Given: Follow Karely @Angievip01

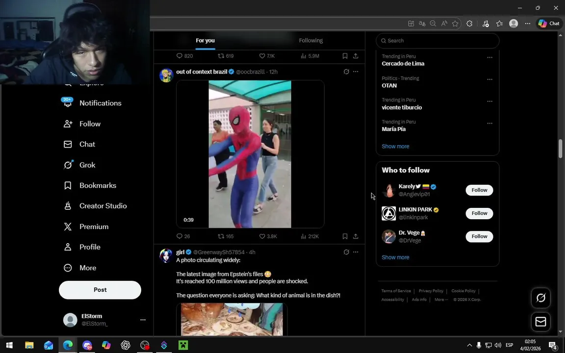Looking at the screenshot, I should click(x=479, y=190).
